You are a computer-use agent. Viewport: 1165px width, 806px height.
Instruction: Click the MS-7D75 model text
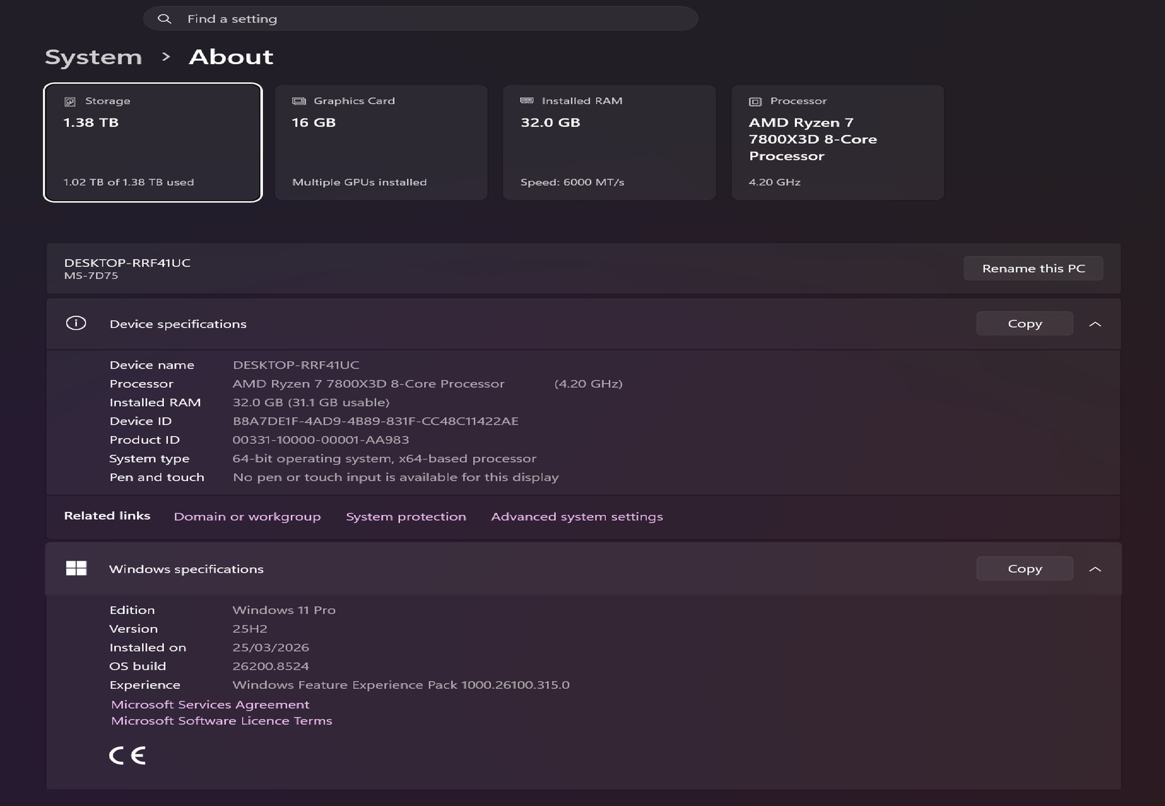91,276
